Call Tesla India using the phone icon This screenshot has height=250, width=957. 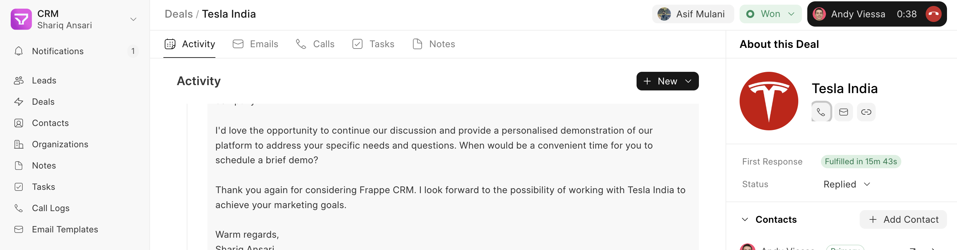(x=821, y=112)
